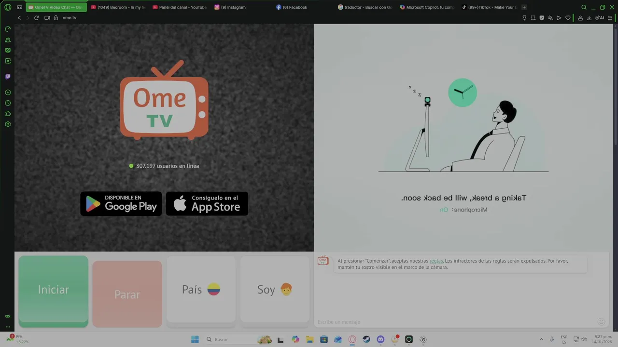Open Steam from the taskbar
Screen dimensions: 618x347
tap(366, 339)
